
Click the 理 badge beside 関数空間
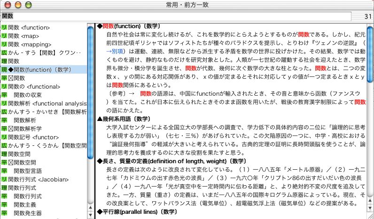(x=4, y=154)
